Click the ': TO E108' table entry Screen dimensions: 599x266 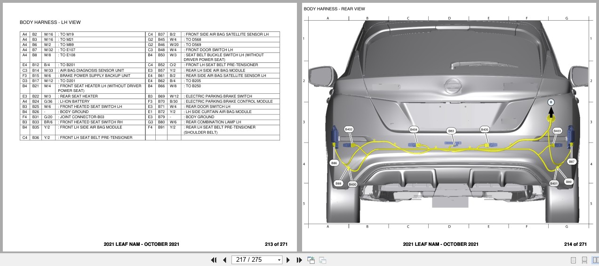tap(67, 55)
